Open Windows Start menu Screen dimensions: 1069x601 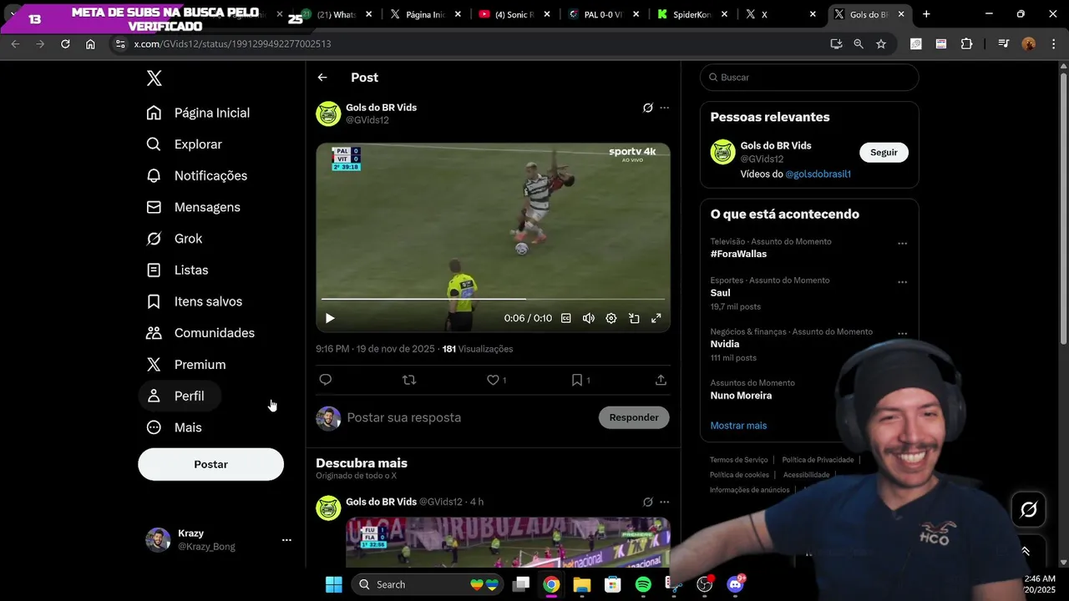tap(333, 584)
